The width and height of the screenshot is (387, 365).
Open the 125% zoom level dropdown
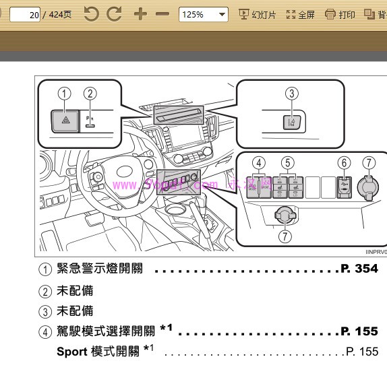tap(204, 15)
